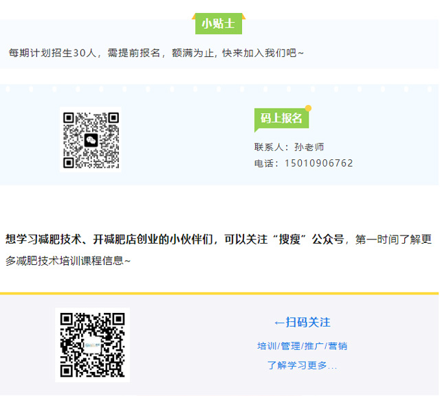Screen dimensions: 440x396
Task: Click the 推广 text in the blue list
Action: coord(313,346)
